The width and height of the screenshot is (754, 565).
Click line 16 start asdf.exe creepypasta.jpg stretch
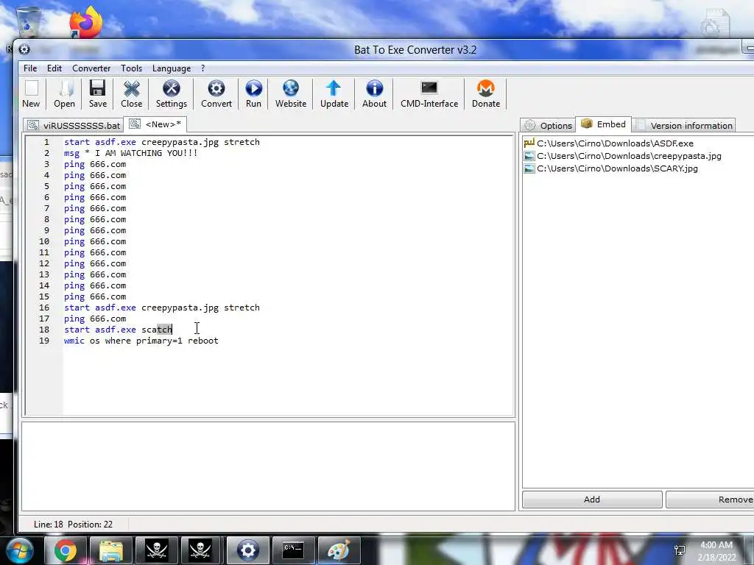click(161, 308)
